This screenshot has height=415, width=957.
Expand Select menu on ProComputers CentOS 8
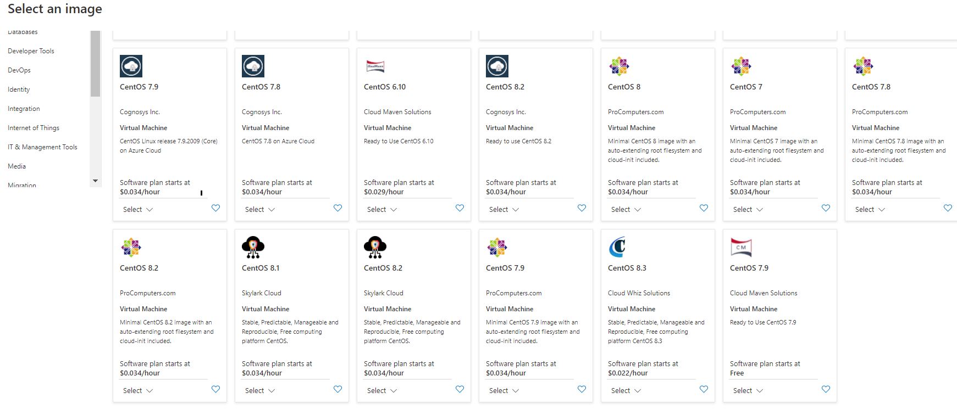(626, 210)
